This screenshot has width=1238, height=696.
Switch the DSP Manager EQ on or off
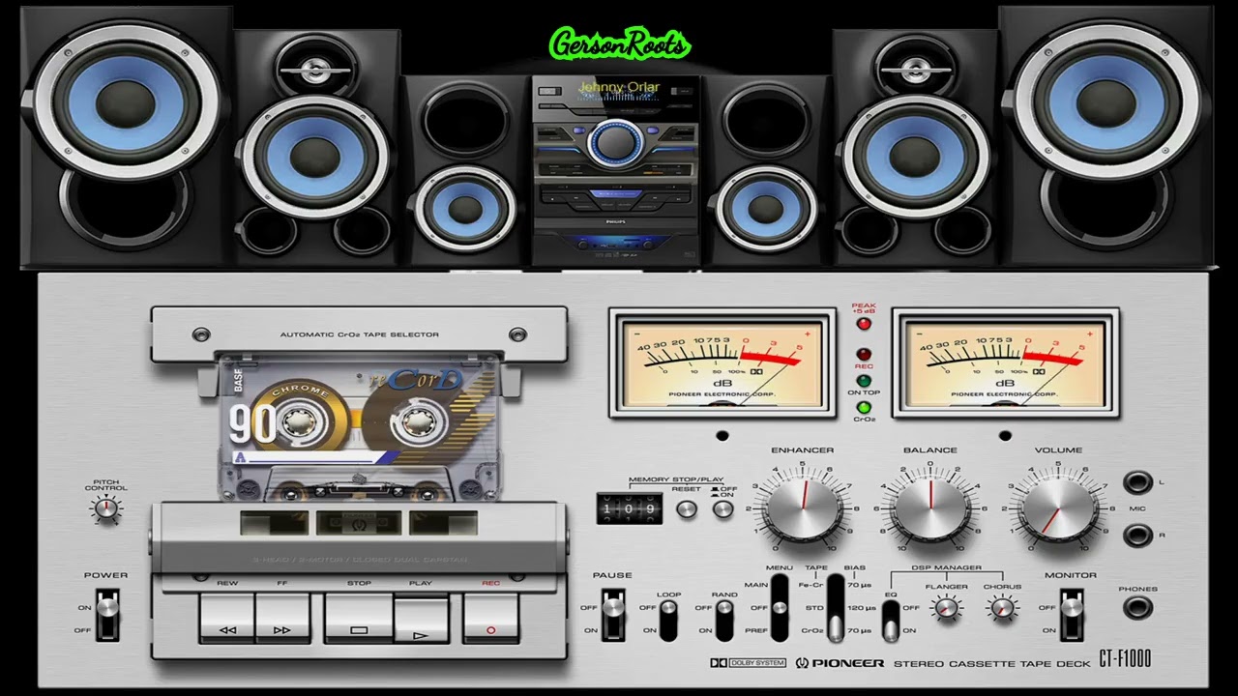(x=891, y=619)
